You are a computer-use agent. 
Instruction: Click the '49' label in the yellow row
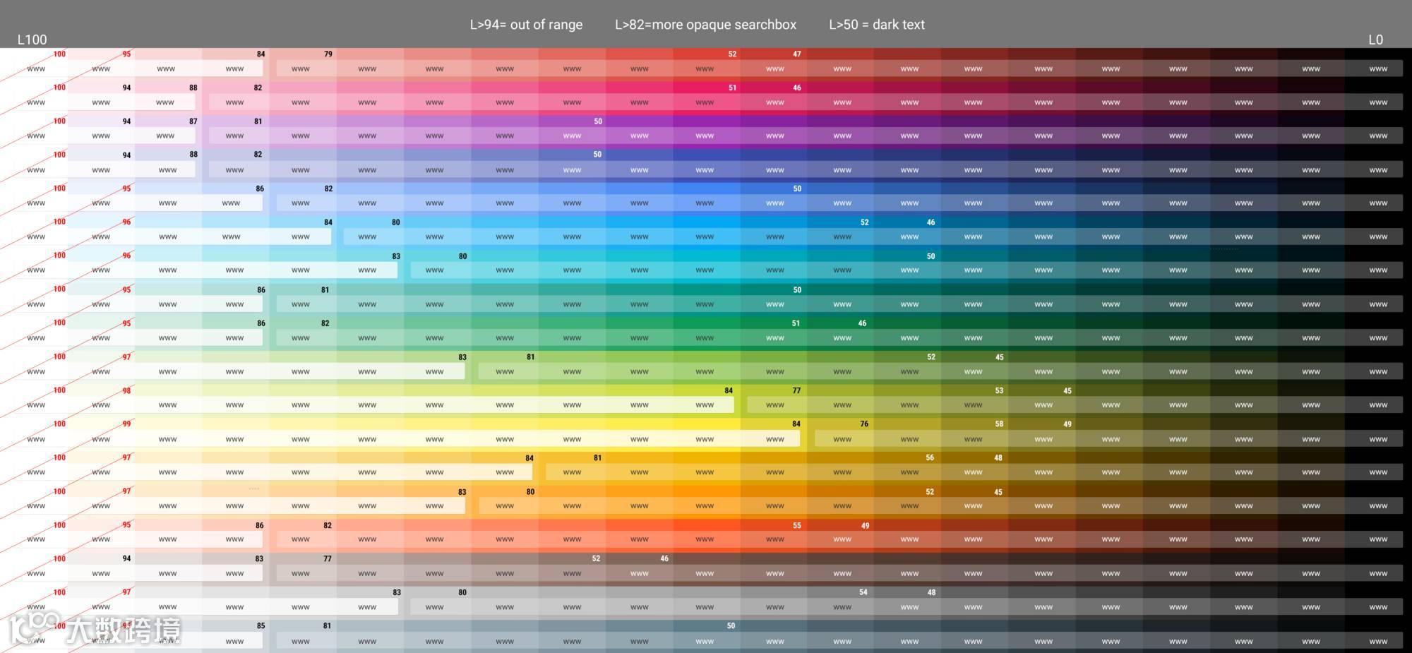tap(1067, 424)
